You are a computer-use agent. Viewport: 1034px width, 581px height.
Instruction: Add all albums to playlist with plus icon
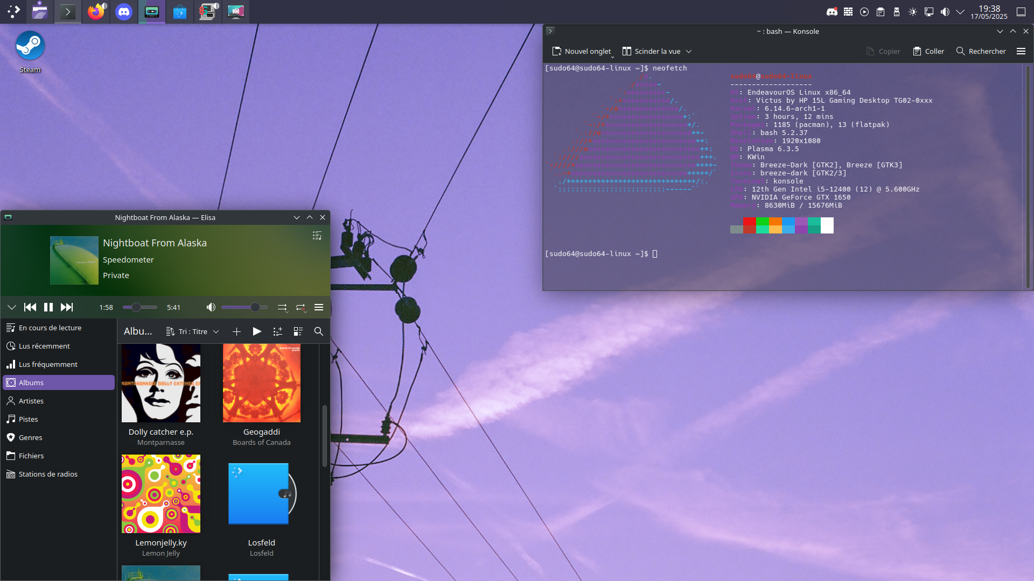coord(236,331)
